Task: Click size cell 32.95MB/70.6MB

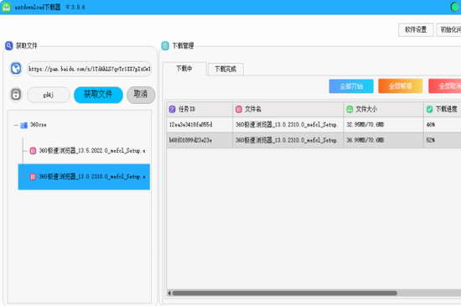Action: point(383,125)
